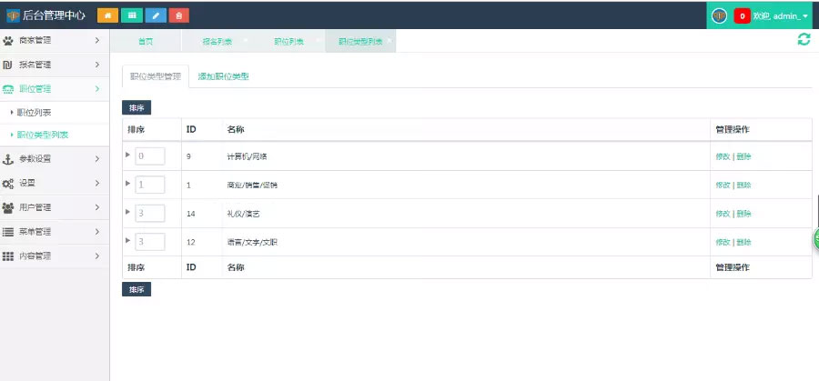Collapse 职位管理 with its chevron arrow

click(97, 89)
